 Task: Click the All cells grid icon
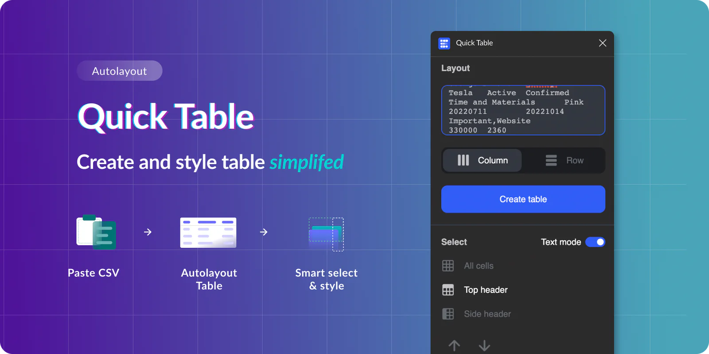point(448,266)
